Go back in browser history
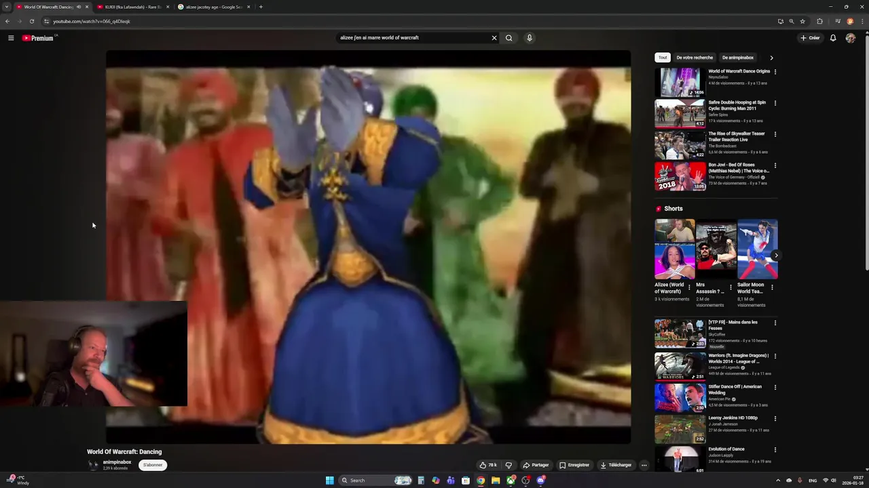Screen dimensions: 869x488 [x=7, y=21]
